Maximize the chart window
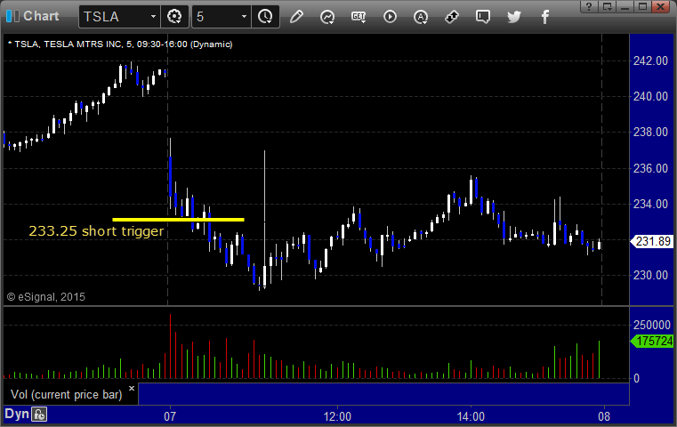Image resolution: width=677 pixels, height=427 pixels. coord(642,6)
